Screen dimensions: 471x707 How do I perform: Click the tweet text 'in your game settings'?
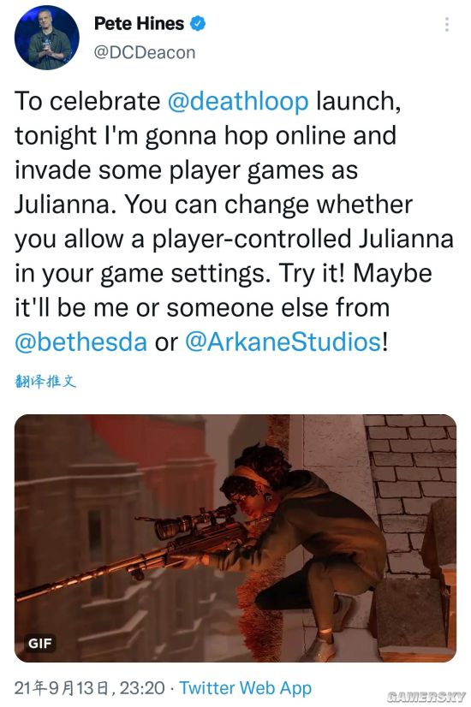[x=143, y=273]
